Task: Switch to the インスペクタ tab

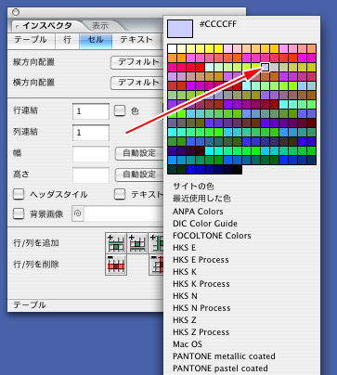Action: 47,25
